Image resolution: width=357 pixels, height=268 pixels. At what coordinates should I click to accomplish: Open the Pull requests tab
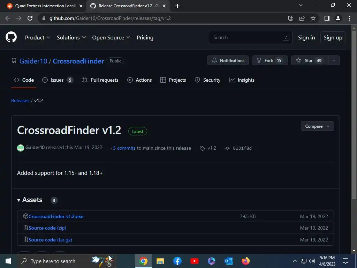click(x=100, y=80)
